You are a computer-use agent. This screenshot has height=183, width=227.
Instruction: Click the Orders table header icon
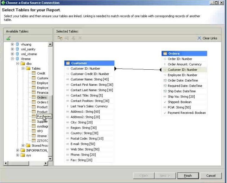(165, 54)
